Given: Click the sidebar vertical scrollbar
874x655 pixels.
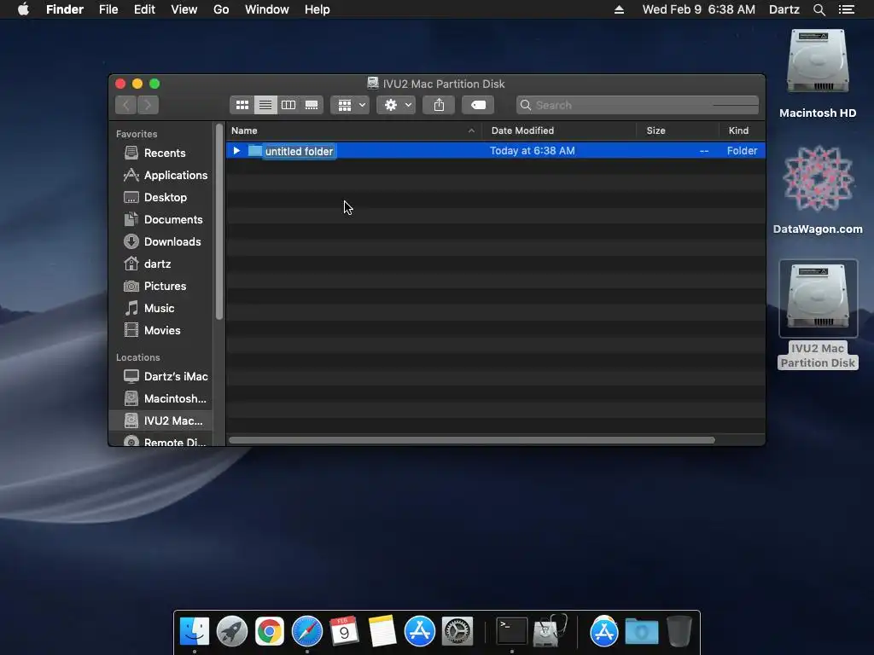Looking at the screenshot, I should [x=219, y=221].
